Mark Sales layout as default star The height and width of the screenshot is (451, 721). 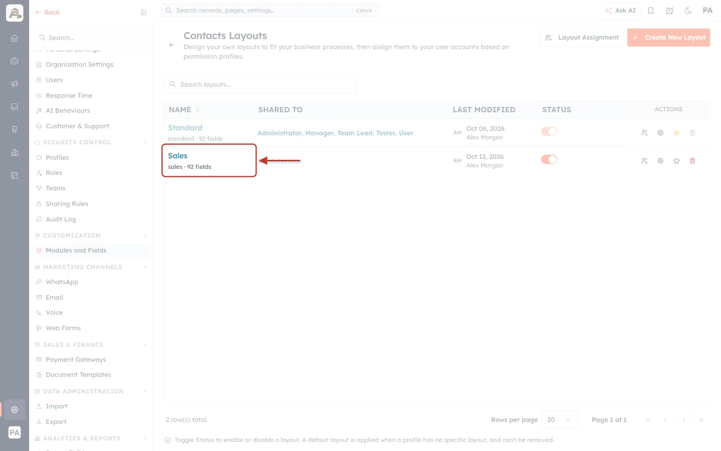coord(676,161)
